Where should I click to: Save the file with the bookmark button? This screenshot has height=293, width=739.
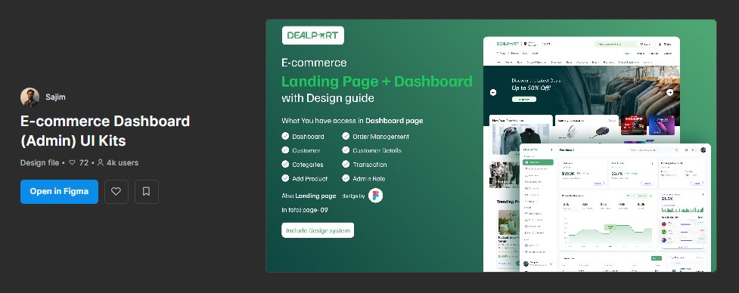coord(147,191)
